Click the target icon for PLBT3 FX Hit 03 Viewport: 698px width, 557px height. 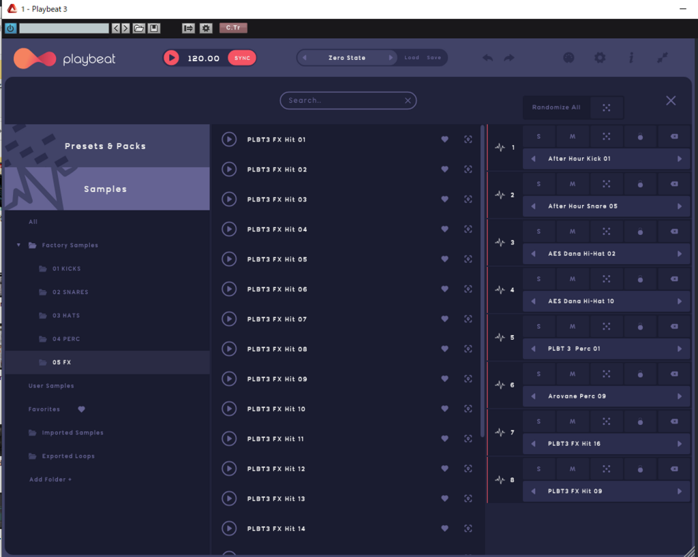468,199
